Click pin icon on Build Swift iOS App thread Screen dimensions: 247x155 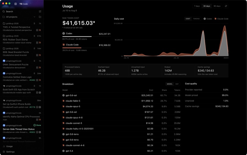coord(34,86)
